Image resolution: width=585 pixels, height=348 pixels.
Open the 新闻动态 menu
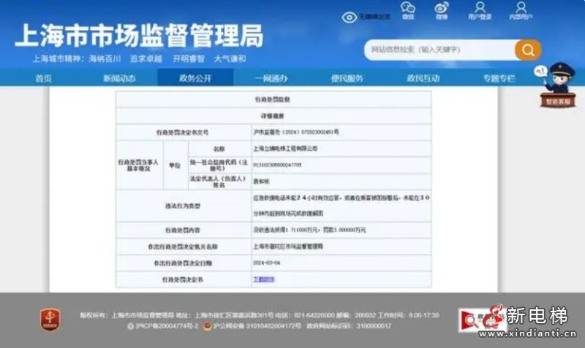point(119,78)
